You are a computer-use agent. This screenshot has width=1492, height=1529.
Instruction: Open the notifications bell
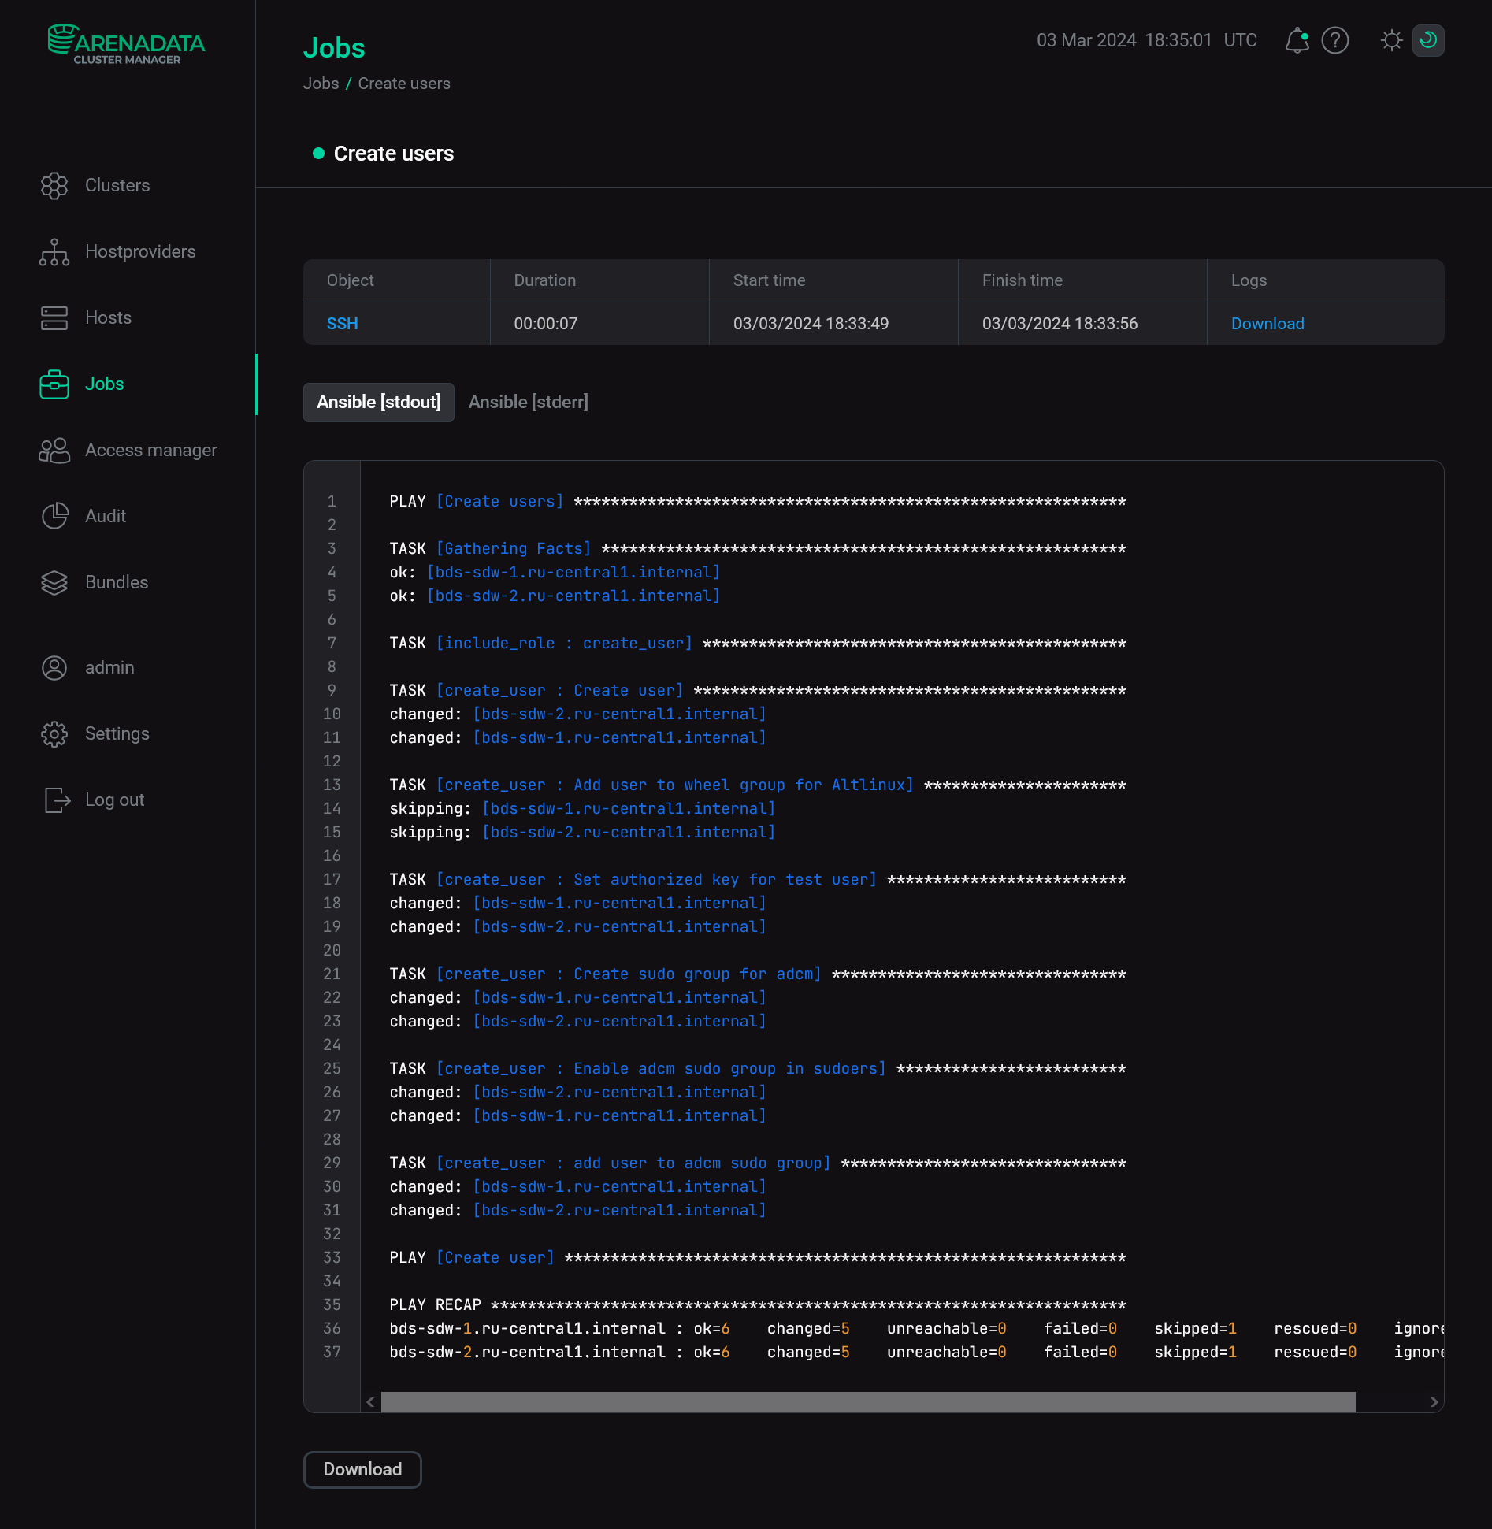click(x=1296, y=40)
